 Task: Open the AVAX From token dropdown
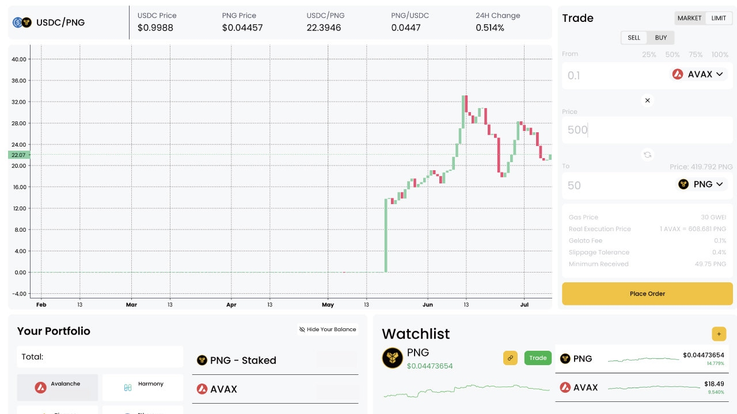pyautogui.click(x=698, y=74)
